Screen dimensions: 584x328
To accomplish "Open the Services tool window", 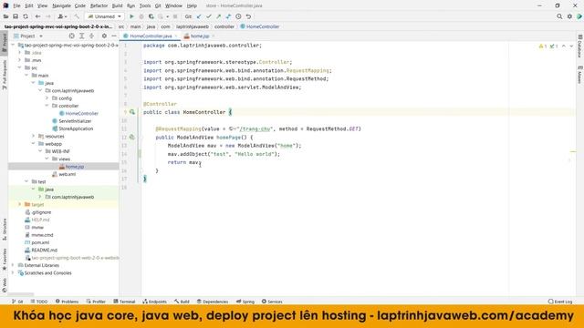I will [272, 302].
